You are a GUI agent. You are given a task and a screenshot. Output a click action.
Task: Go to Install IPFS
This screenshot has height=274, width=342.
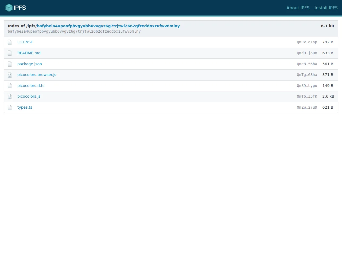pyautogui.click(x=326, y=8)
